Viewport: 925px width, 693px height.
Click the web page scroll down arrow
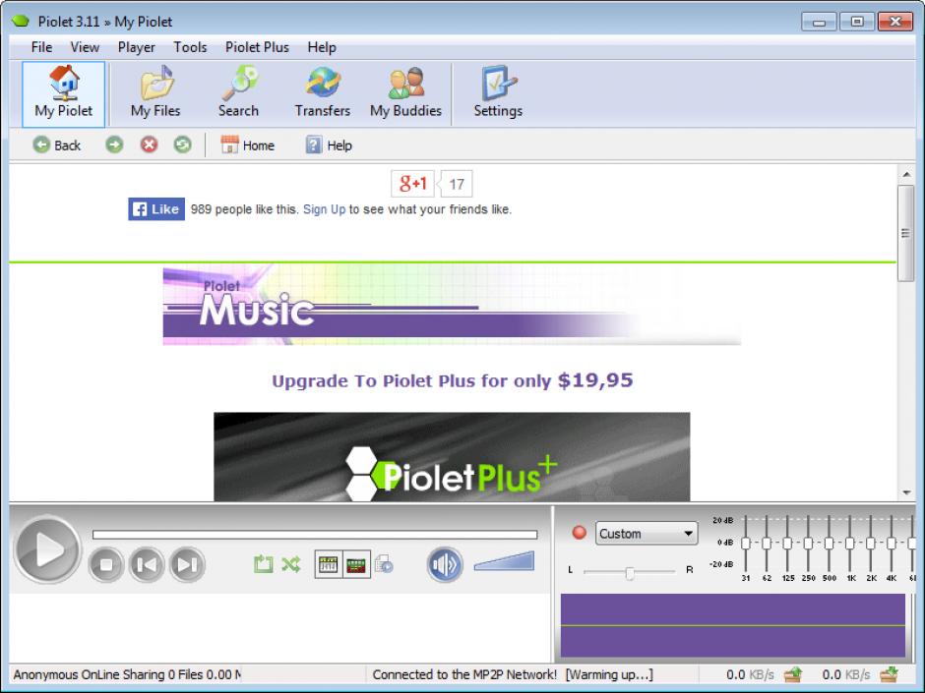[906, 492]
